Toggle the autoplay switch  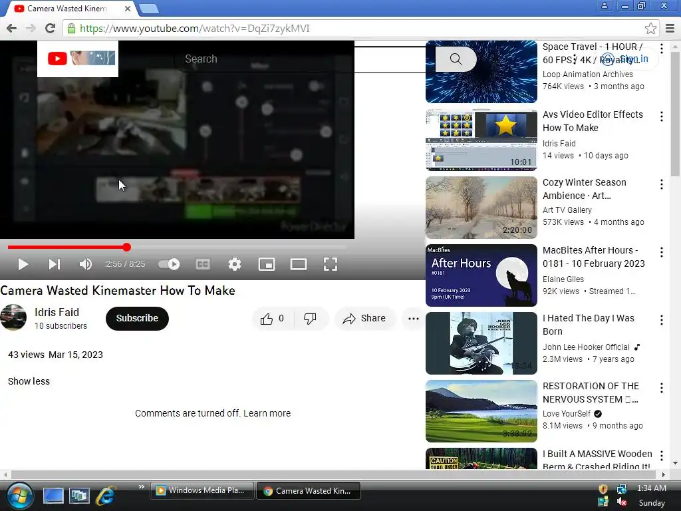coord(169,264)
